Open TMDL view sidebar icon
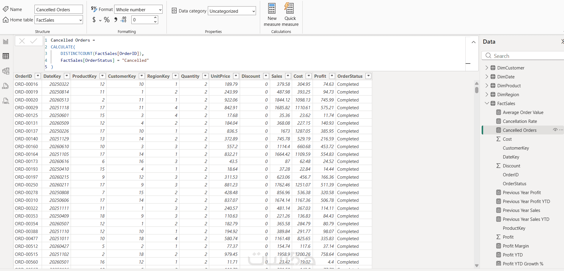This screenshot has width=564, height=271. tap(6, 101)
